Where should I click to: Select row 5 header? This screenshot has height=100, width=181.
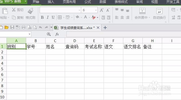point(3,69)
